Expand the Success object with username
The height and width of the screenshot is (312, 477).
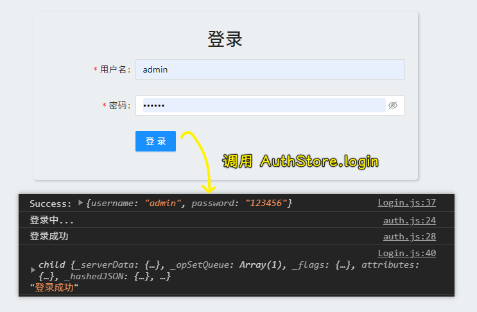(80, 203)
